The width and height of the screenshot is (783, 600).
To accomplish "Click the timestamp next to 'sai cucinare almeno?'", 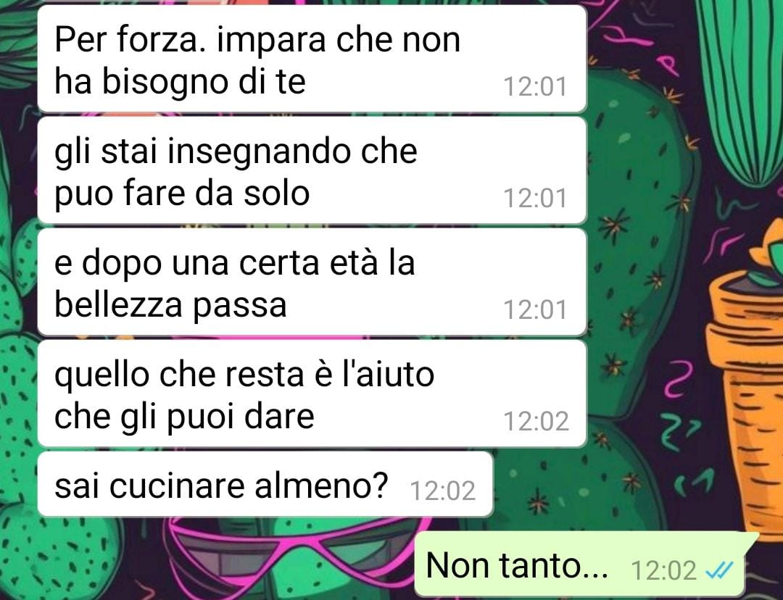I will pyautogui.click(x=442, y=490).
